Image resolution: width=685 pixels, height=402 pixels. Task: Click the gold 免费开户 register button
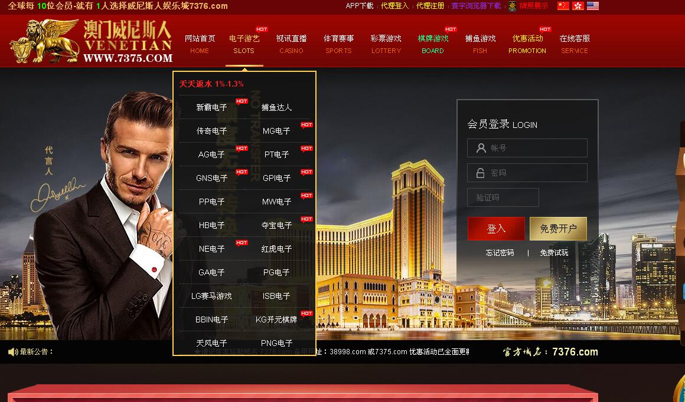coord(558,229)
